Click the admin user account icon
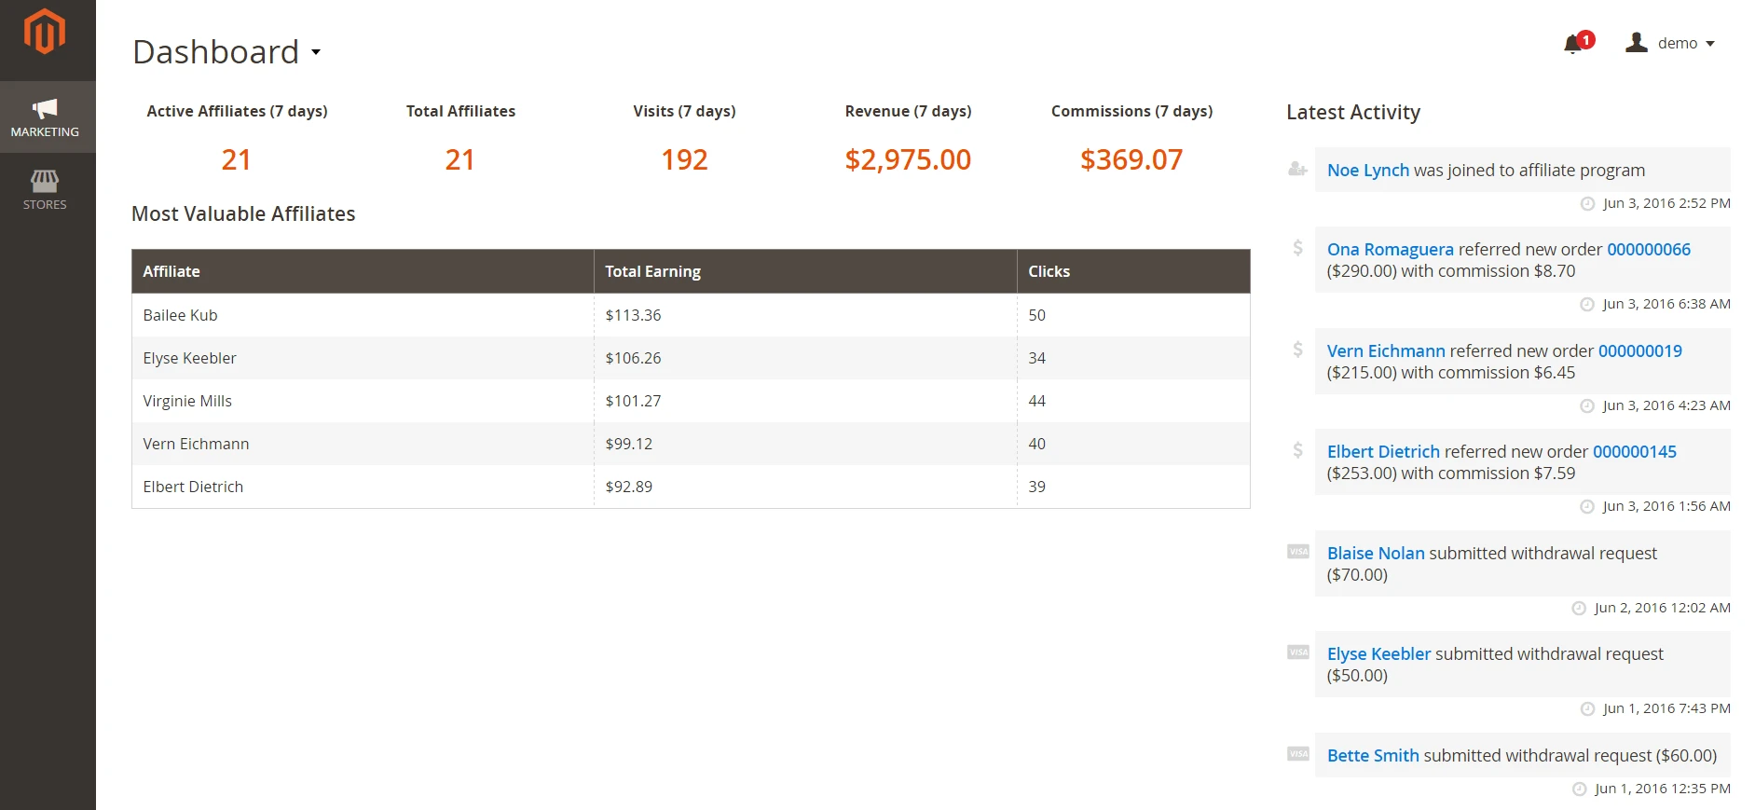 1636,42
